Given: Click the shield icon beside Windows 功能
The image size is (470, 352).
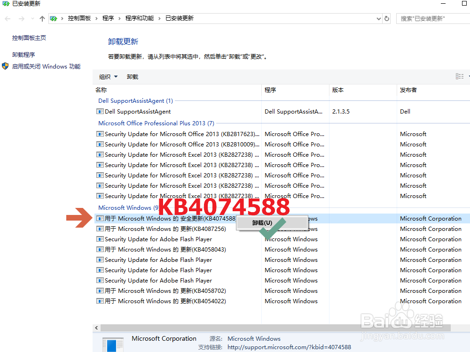Looking at the screenshot, I should (5, 66).
